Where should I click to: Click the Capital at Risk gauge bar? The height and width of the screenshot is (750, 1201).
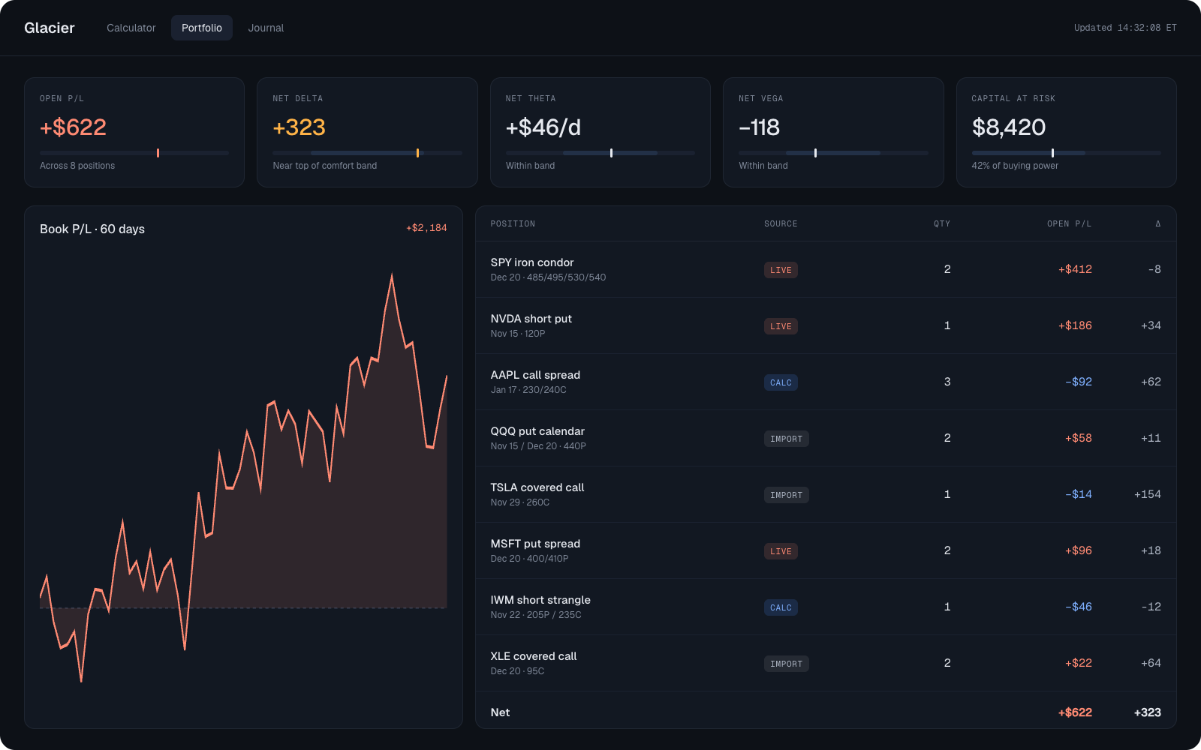pyautogui.click(x=1066, y=153)
